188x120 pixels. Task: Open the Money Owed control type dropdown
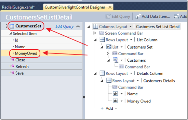point(122,101)
